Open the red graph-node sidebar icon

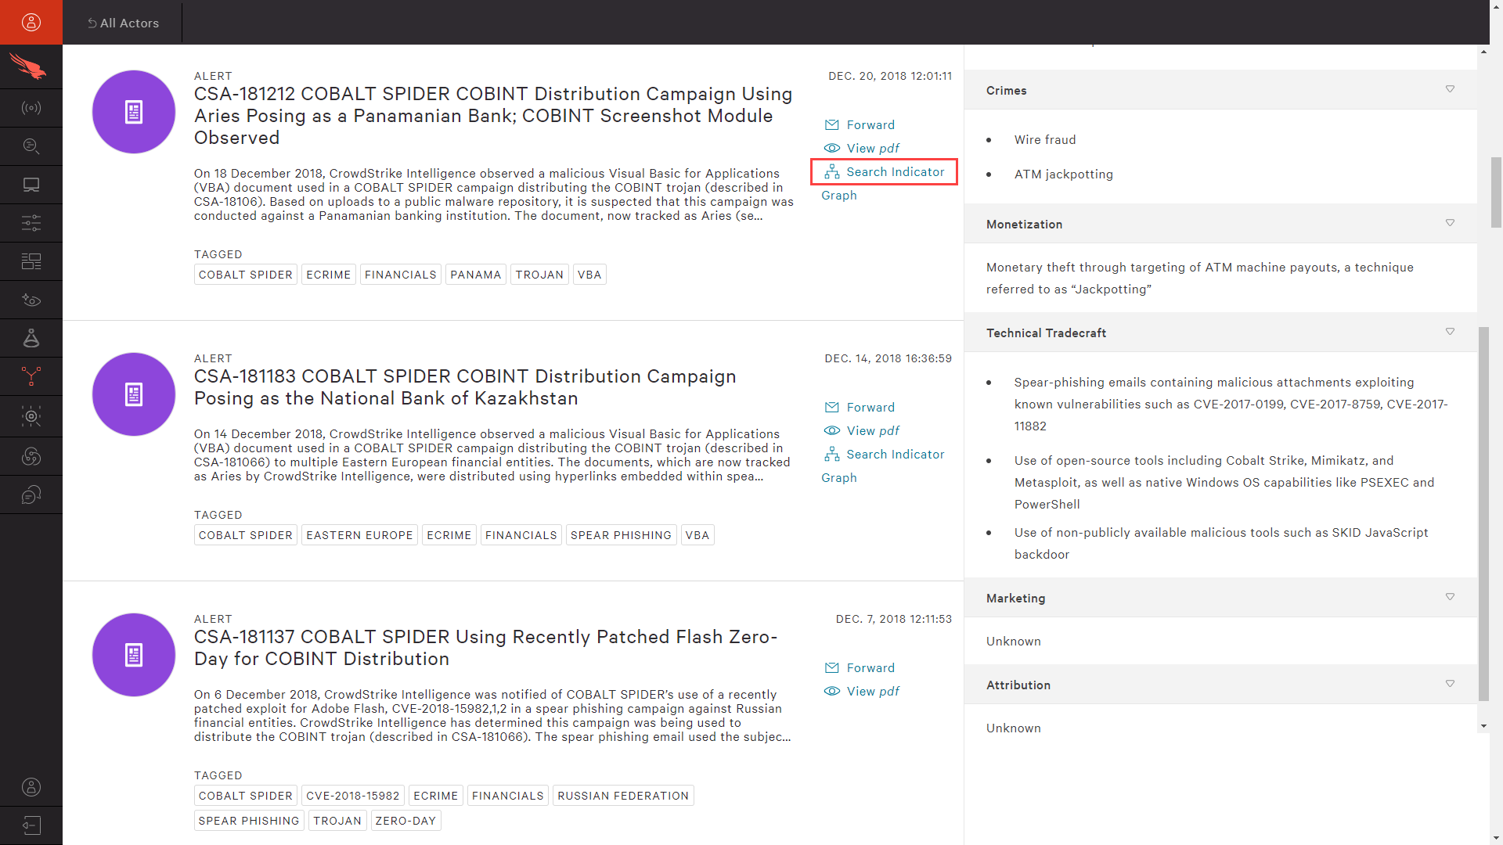pos(31,376)
